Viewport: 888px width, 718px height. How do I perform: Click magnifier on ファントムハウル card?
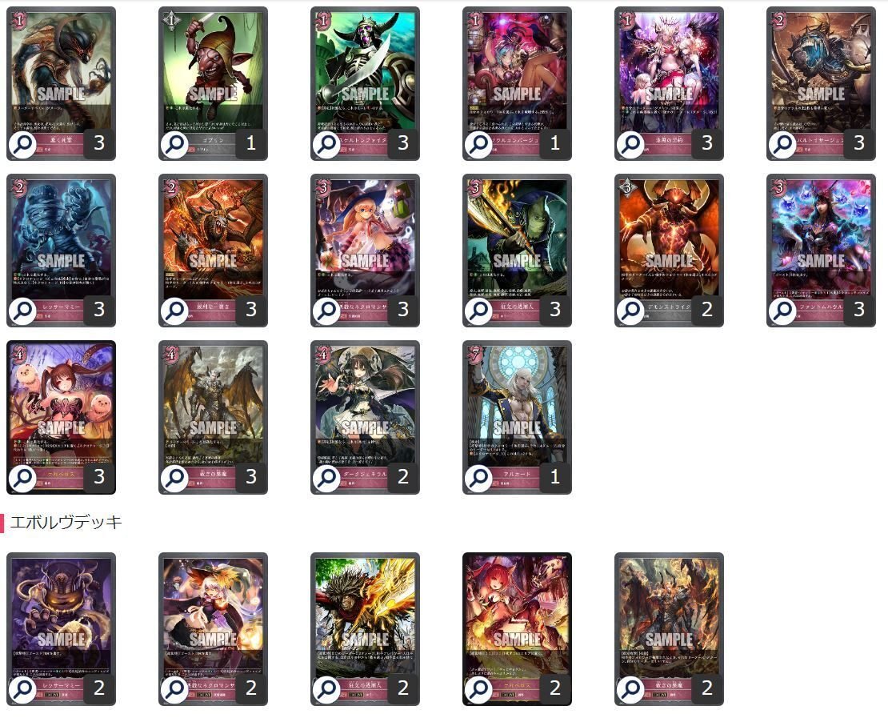click(782, 311)
